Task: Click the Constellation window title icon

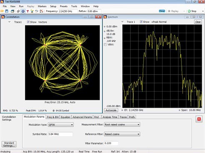Action: (x=3, y=17)
